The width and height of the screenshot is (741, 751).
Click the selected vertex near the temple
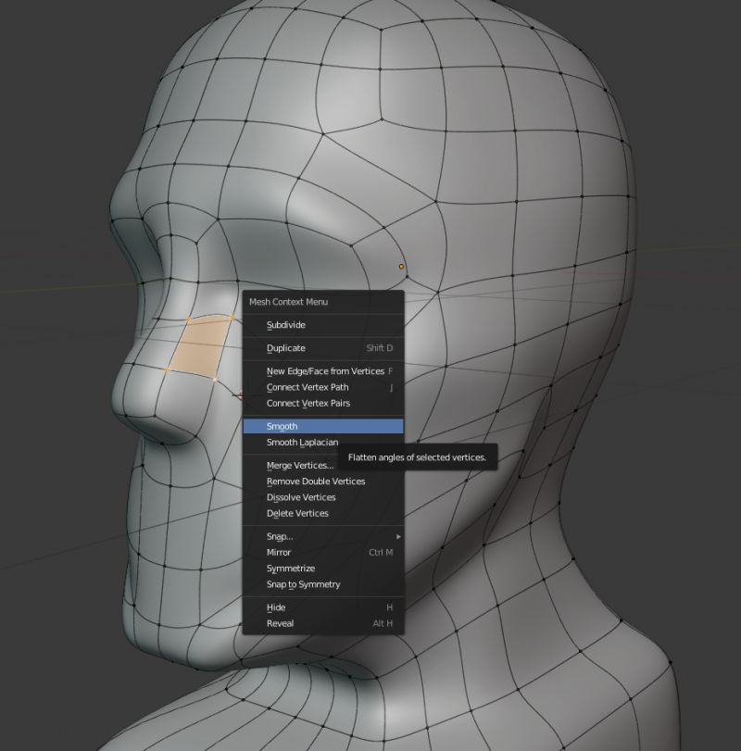coord(400,266)
